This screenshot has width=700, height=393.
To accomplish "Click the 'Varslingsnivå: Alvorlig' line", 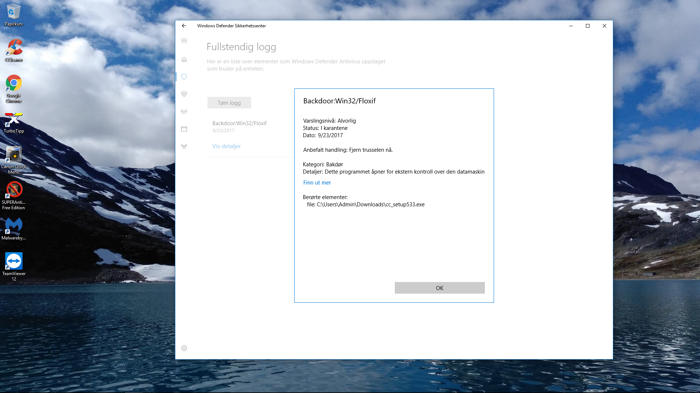I will (x=330, y=121).
